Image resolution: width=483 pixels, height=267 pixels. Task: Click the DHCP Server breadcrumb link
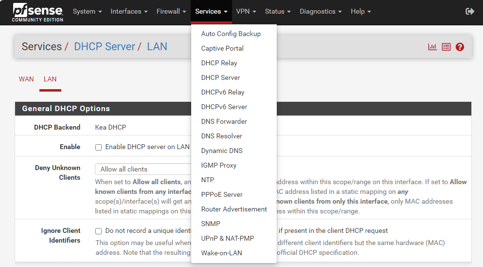(x=104, y=47)
